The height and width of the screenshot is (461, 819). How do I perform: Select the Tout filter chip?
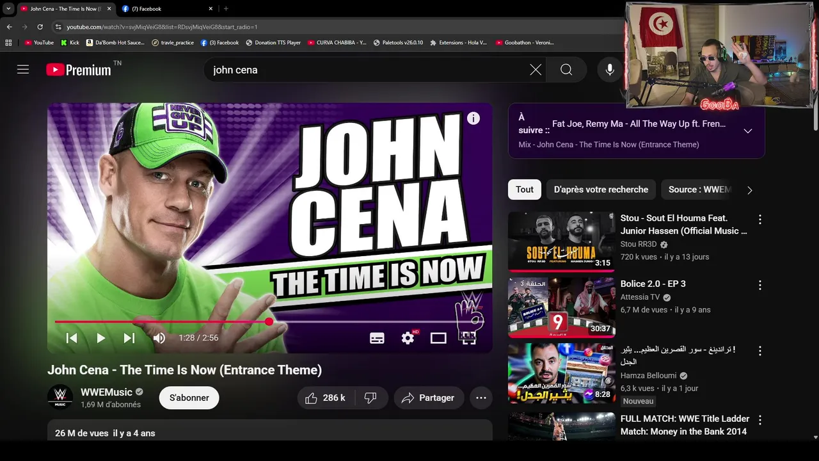click(525, 190)
